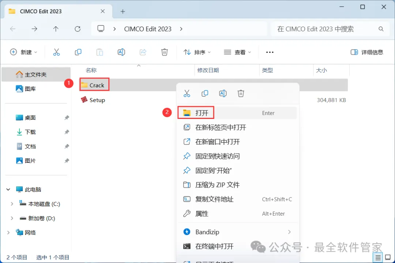The height and width of the screenshot is (263, 395).
Task: Go forward with the forward arrow
Action: click(34, 29)
